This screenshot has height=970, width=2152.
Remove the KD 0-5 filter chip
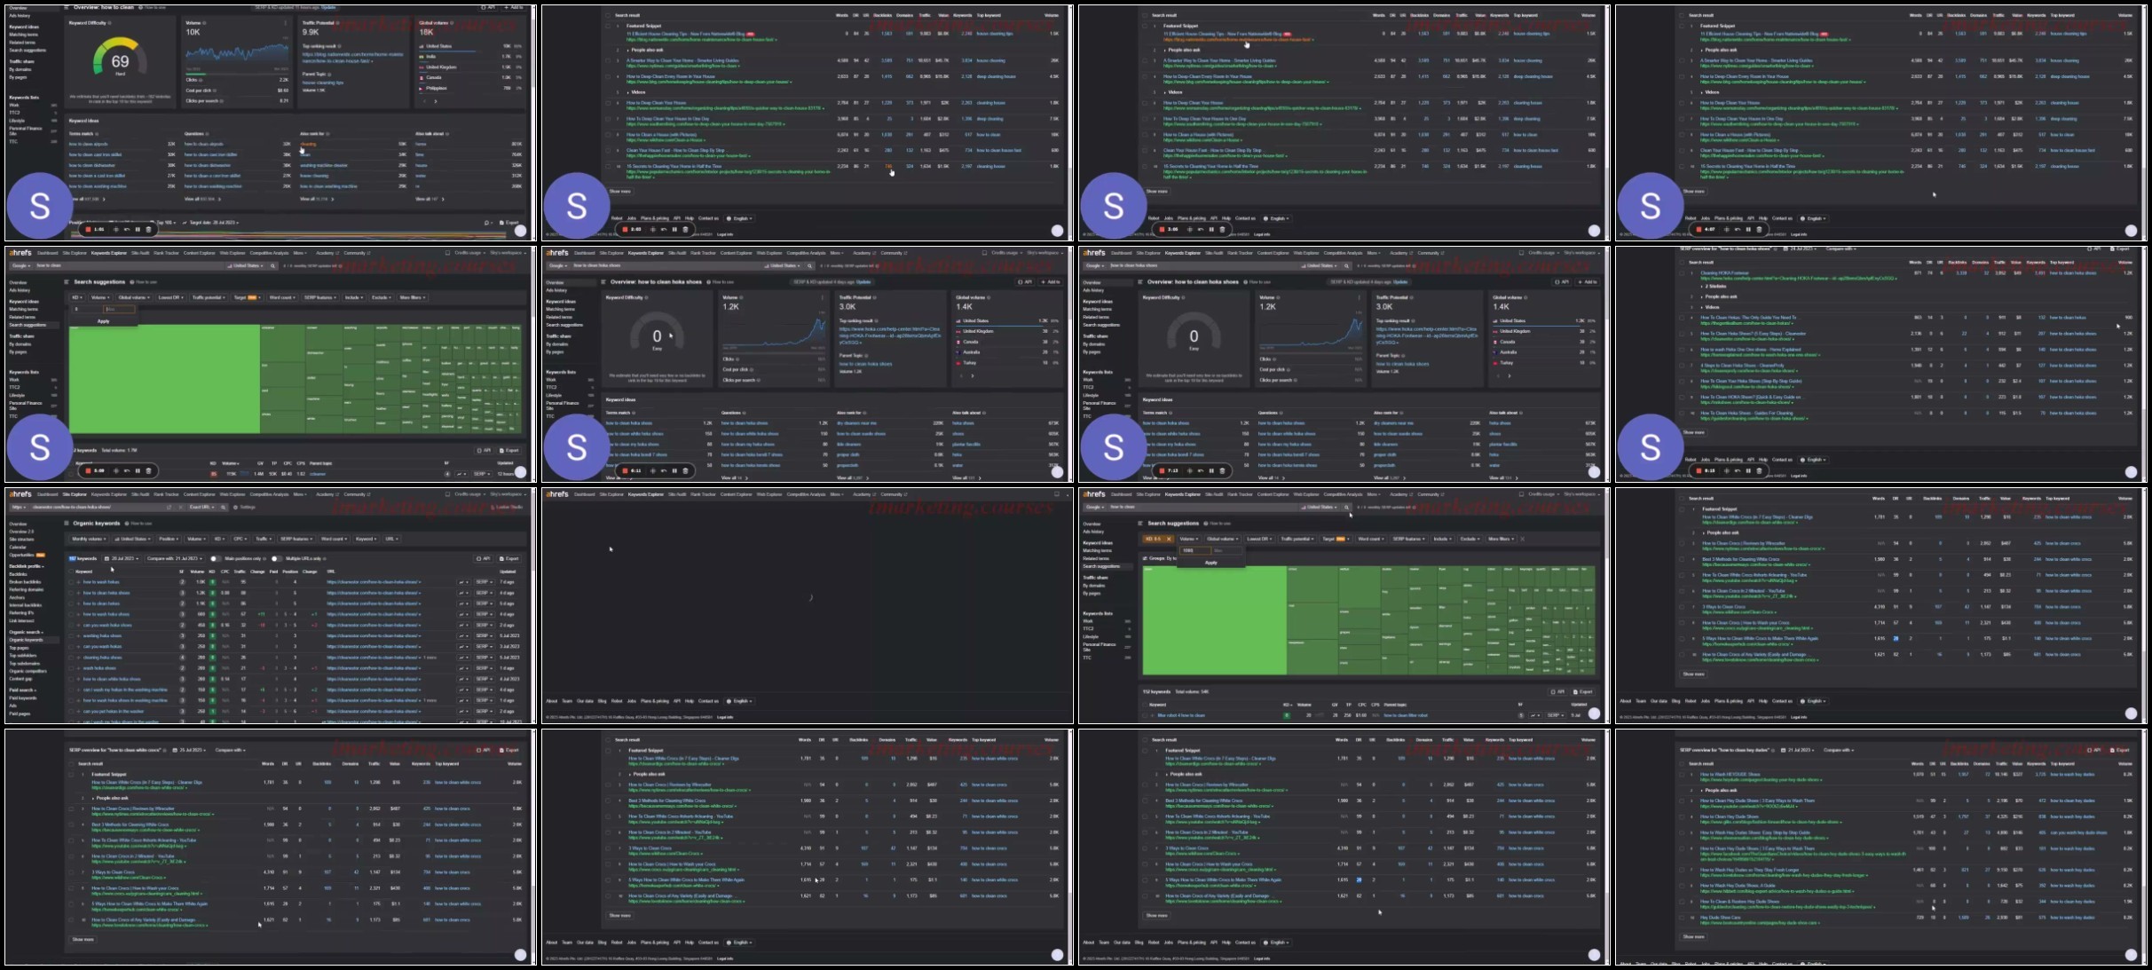[1169, 539]
